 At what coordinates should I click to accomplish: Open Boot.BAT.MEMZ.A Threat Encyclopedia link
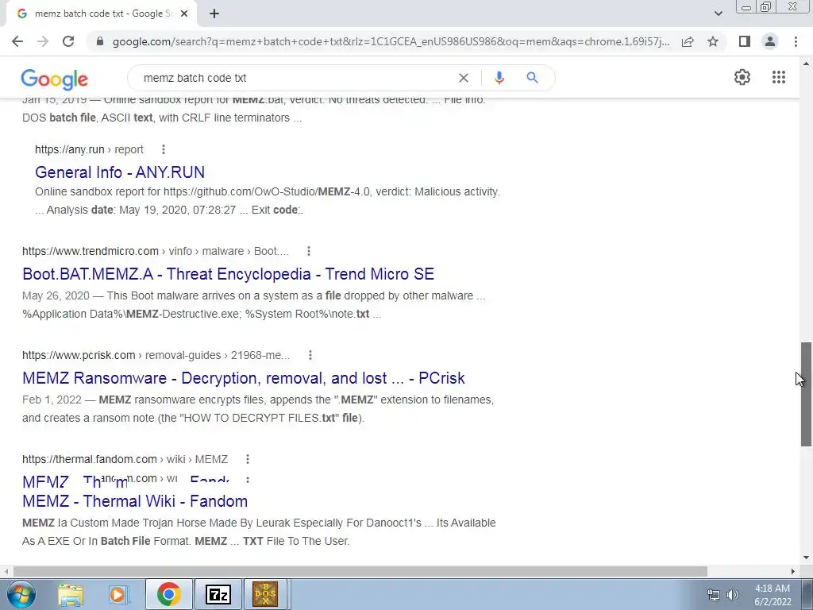click(x=228, y=274)
